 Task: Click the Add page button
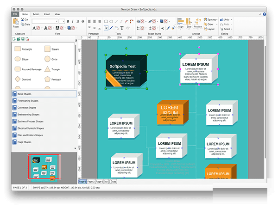113,182
